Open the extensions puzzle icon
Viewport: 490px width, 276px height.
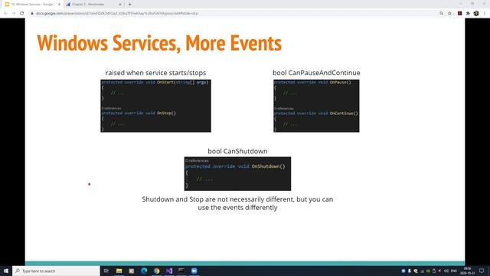[468, 14]
